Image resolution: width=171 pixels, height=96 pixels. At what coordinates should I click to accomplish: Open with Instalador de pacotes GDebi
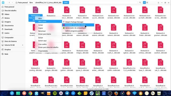coord(78,25)
